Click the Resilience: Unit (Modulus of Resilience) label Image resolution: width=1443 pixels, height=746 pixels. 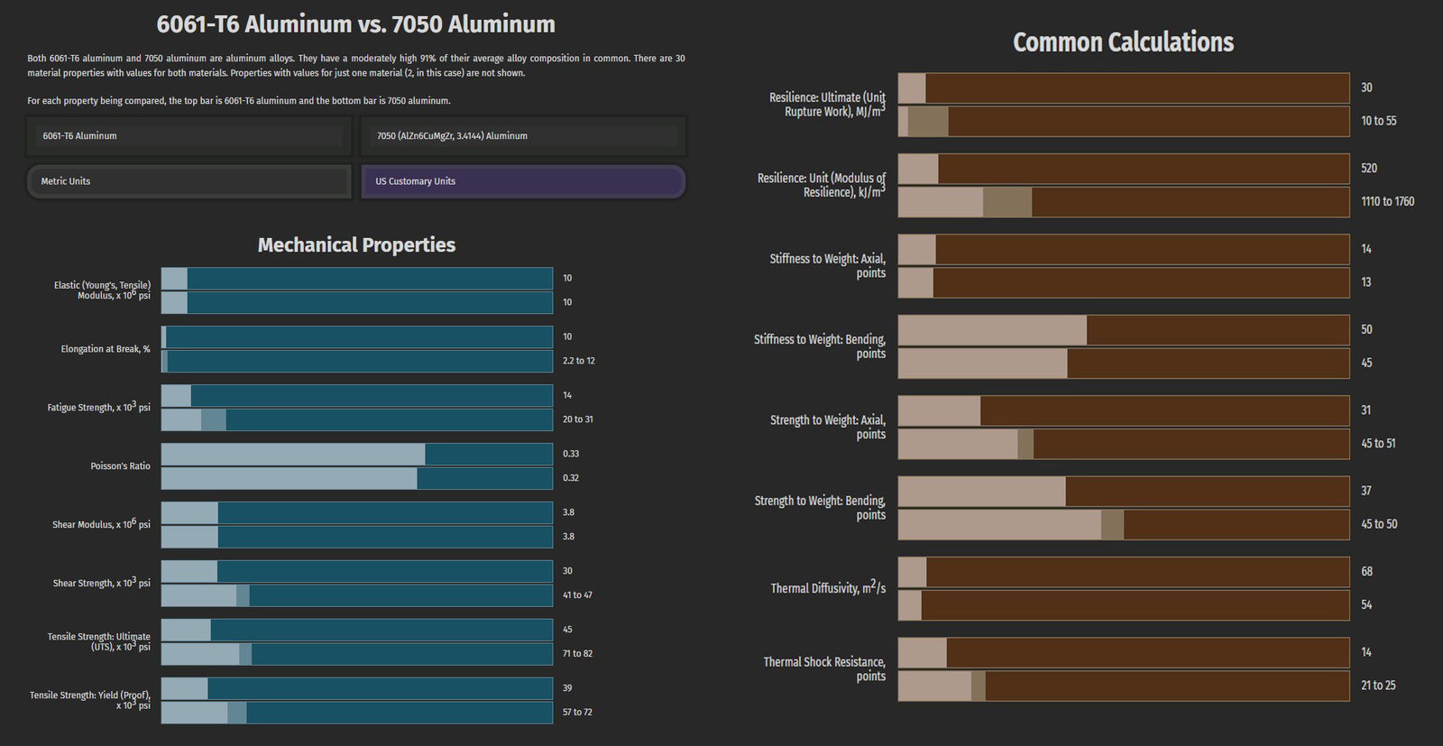pos(822,185)
